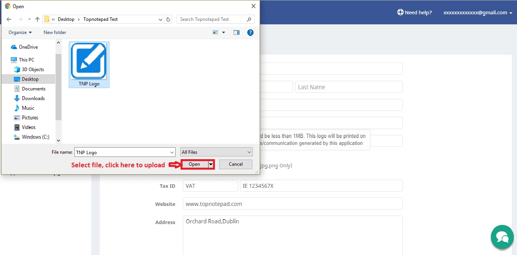This screenshot has width=517, height=255.
Task: Click the Back arrow in file dialog
Action: [9, 19]
